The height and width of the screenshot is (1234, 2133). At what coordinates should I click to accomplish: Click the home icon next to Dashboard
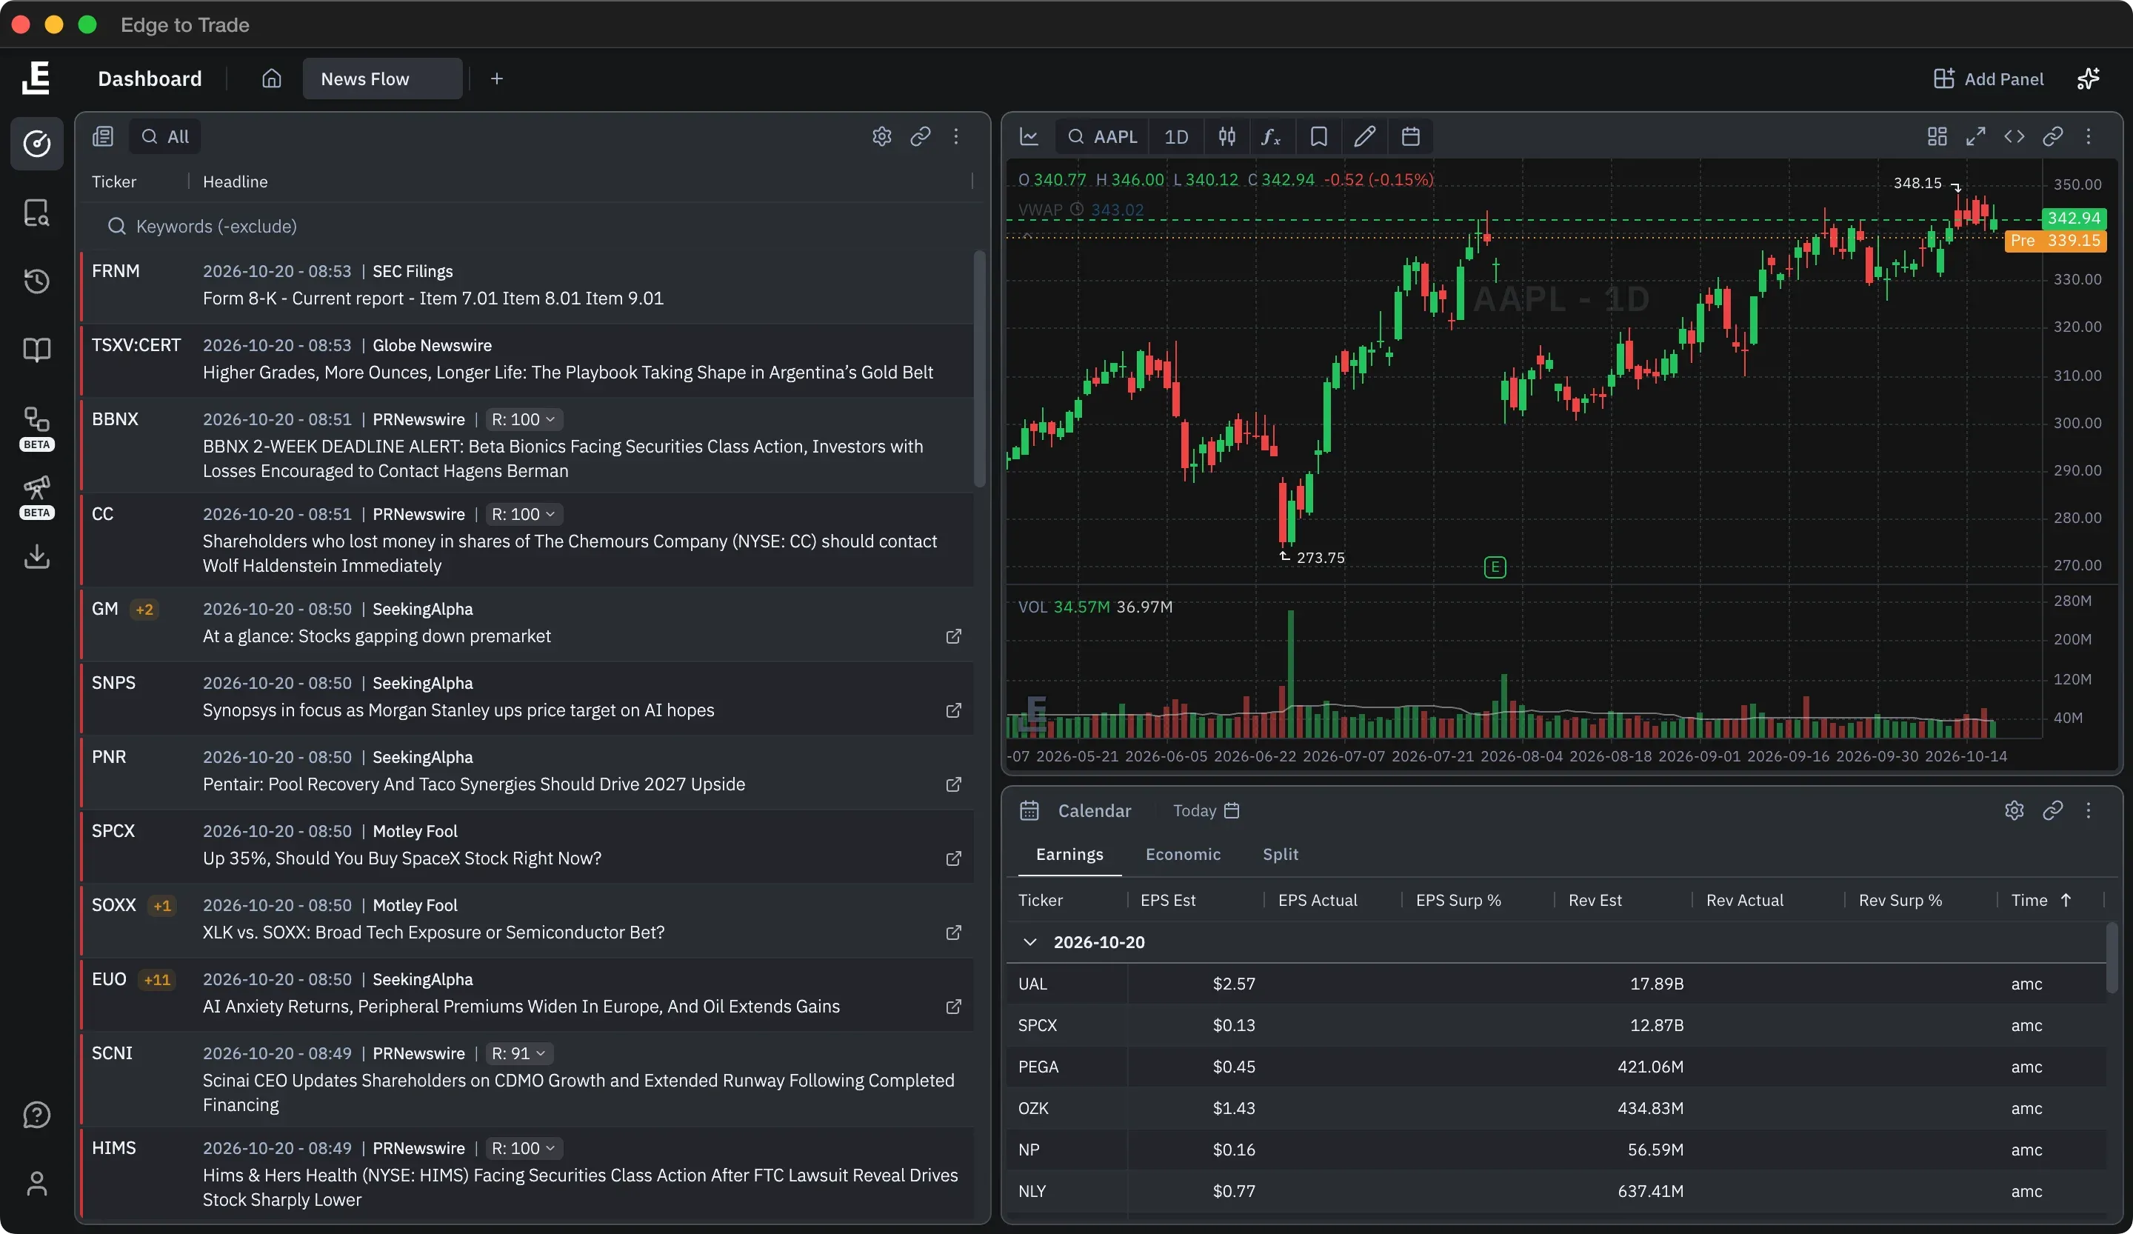tap(271, 79)
